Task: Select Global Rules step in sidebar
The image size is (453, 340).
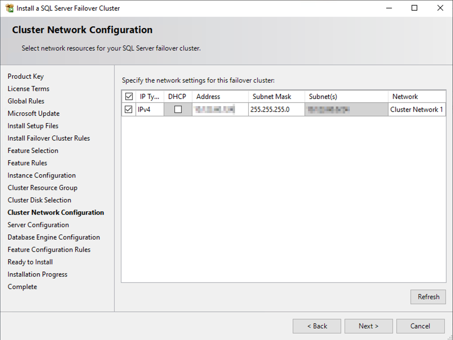Action: pyautogui.click(x=26, y=101)
